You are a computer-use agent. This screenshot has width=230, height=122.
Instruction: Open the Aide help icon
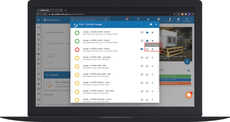point(178,20)
